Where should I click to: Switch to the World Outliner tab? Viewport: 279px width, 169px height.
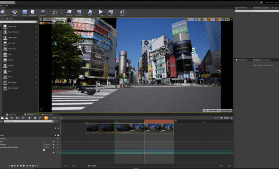click(x=242, y=8)
